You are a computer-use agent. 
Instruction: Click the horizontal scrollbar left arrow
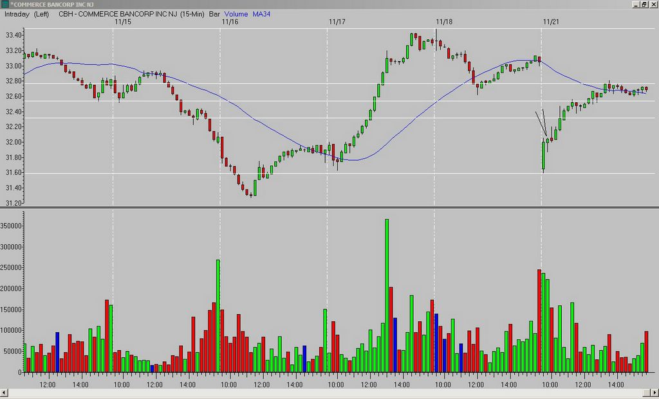click(4, 392)
